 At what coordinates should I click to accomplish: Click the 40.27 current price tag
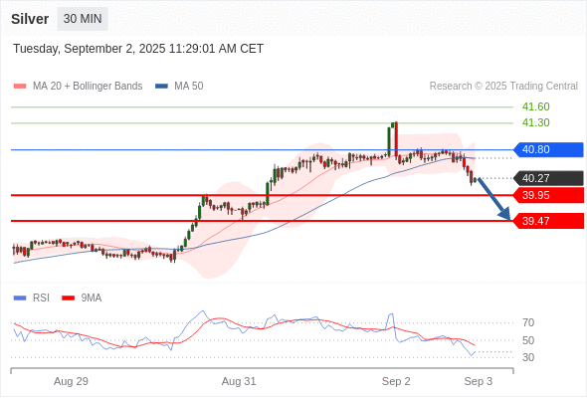tap(547, 178)
